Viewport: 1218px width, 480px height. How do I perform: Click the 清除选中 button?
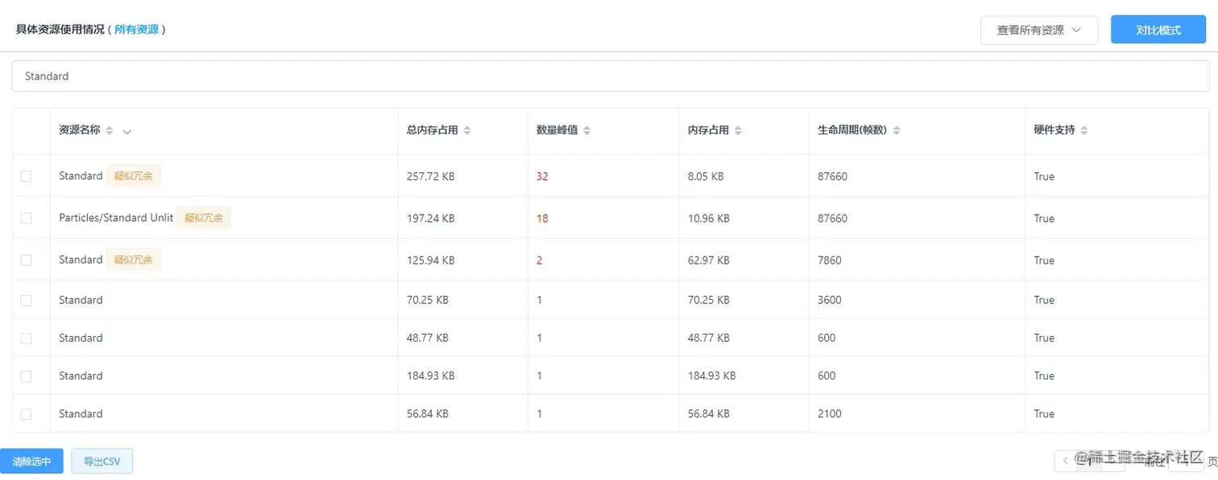coord(32,461)
